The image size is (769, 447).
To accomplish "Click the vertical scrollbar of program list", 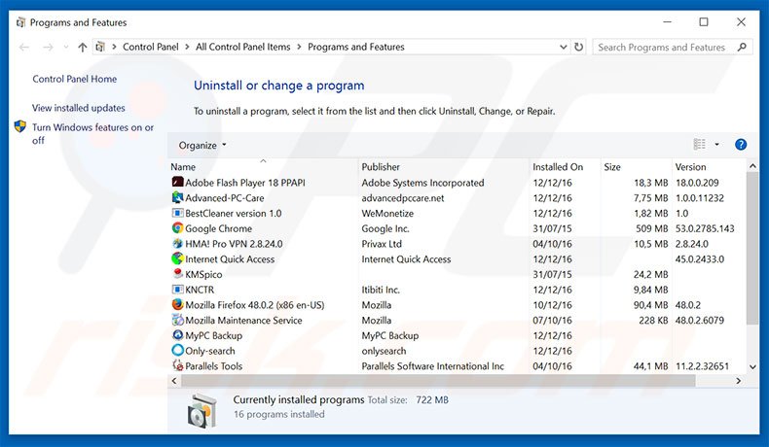I will 752,253.
